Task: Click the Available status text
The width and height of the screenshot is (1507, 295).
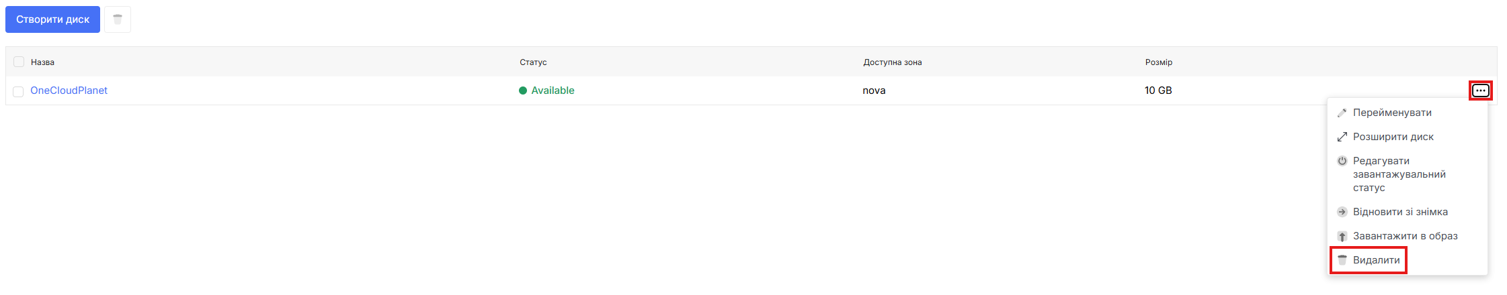Action: [x=553, y=91]
